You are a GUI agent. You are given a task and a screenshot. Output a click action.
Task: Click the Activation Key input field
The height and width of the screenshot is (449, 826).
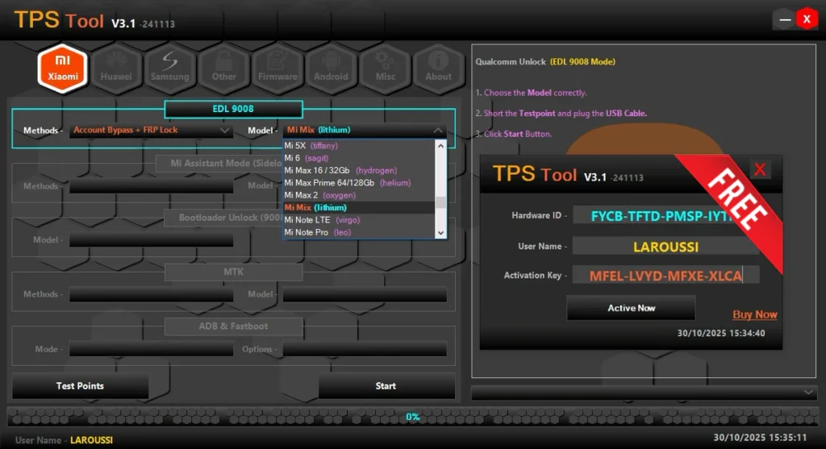tap(665, 276)
